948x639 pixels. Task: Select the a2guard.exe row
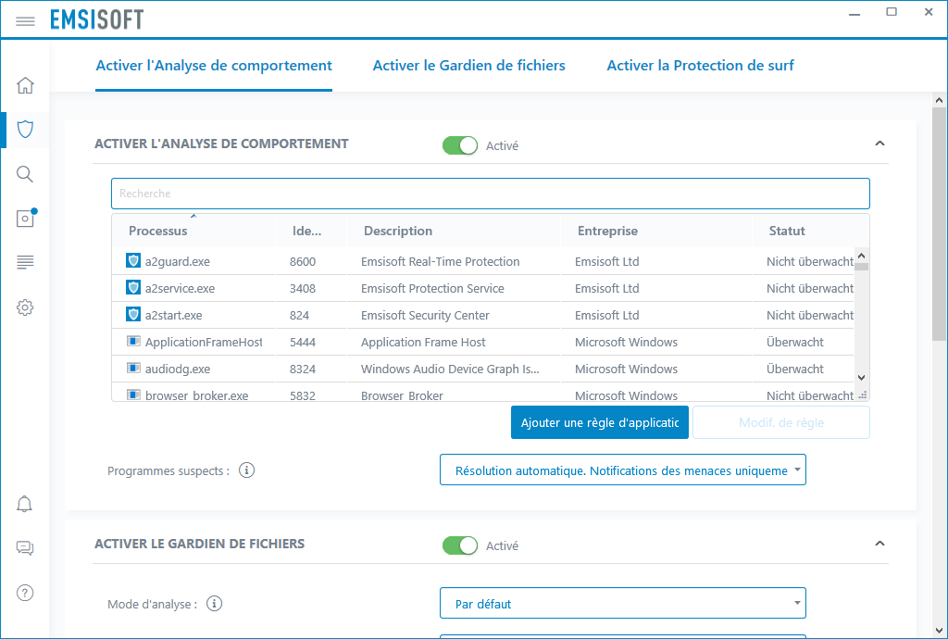[482, 261]
